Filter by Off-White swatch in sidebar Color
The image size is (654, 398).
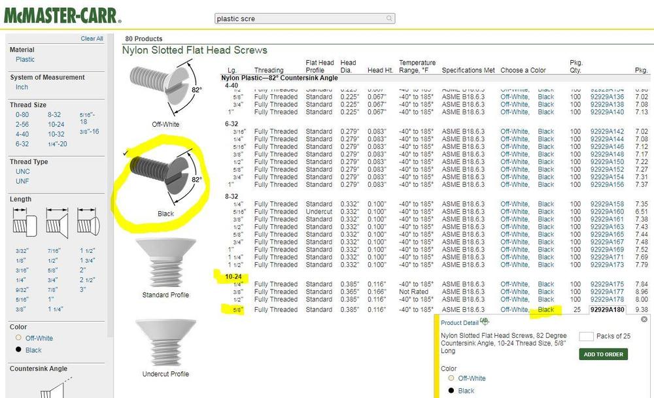(18, 338)
